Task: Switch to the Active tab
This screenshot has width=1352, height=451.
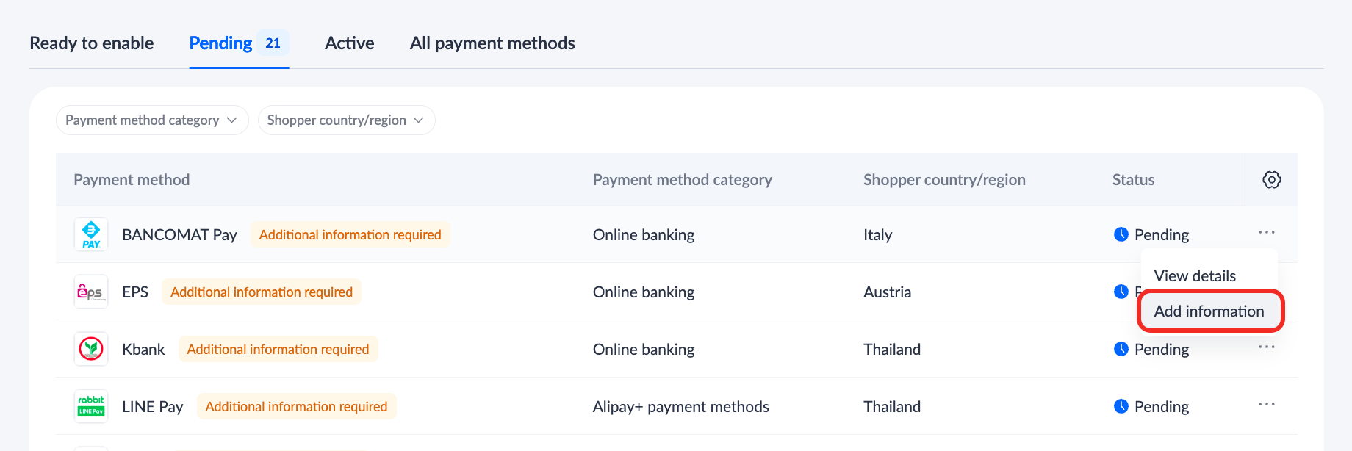Action: click(349, 43)
